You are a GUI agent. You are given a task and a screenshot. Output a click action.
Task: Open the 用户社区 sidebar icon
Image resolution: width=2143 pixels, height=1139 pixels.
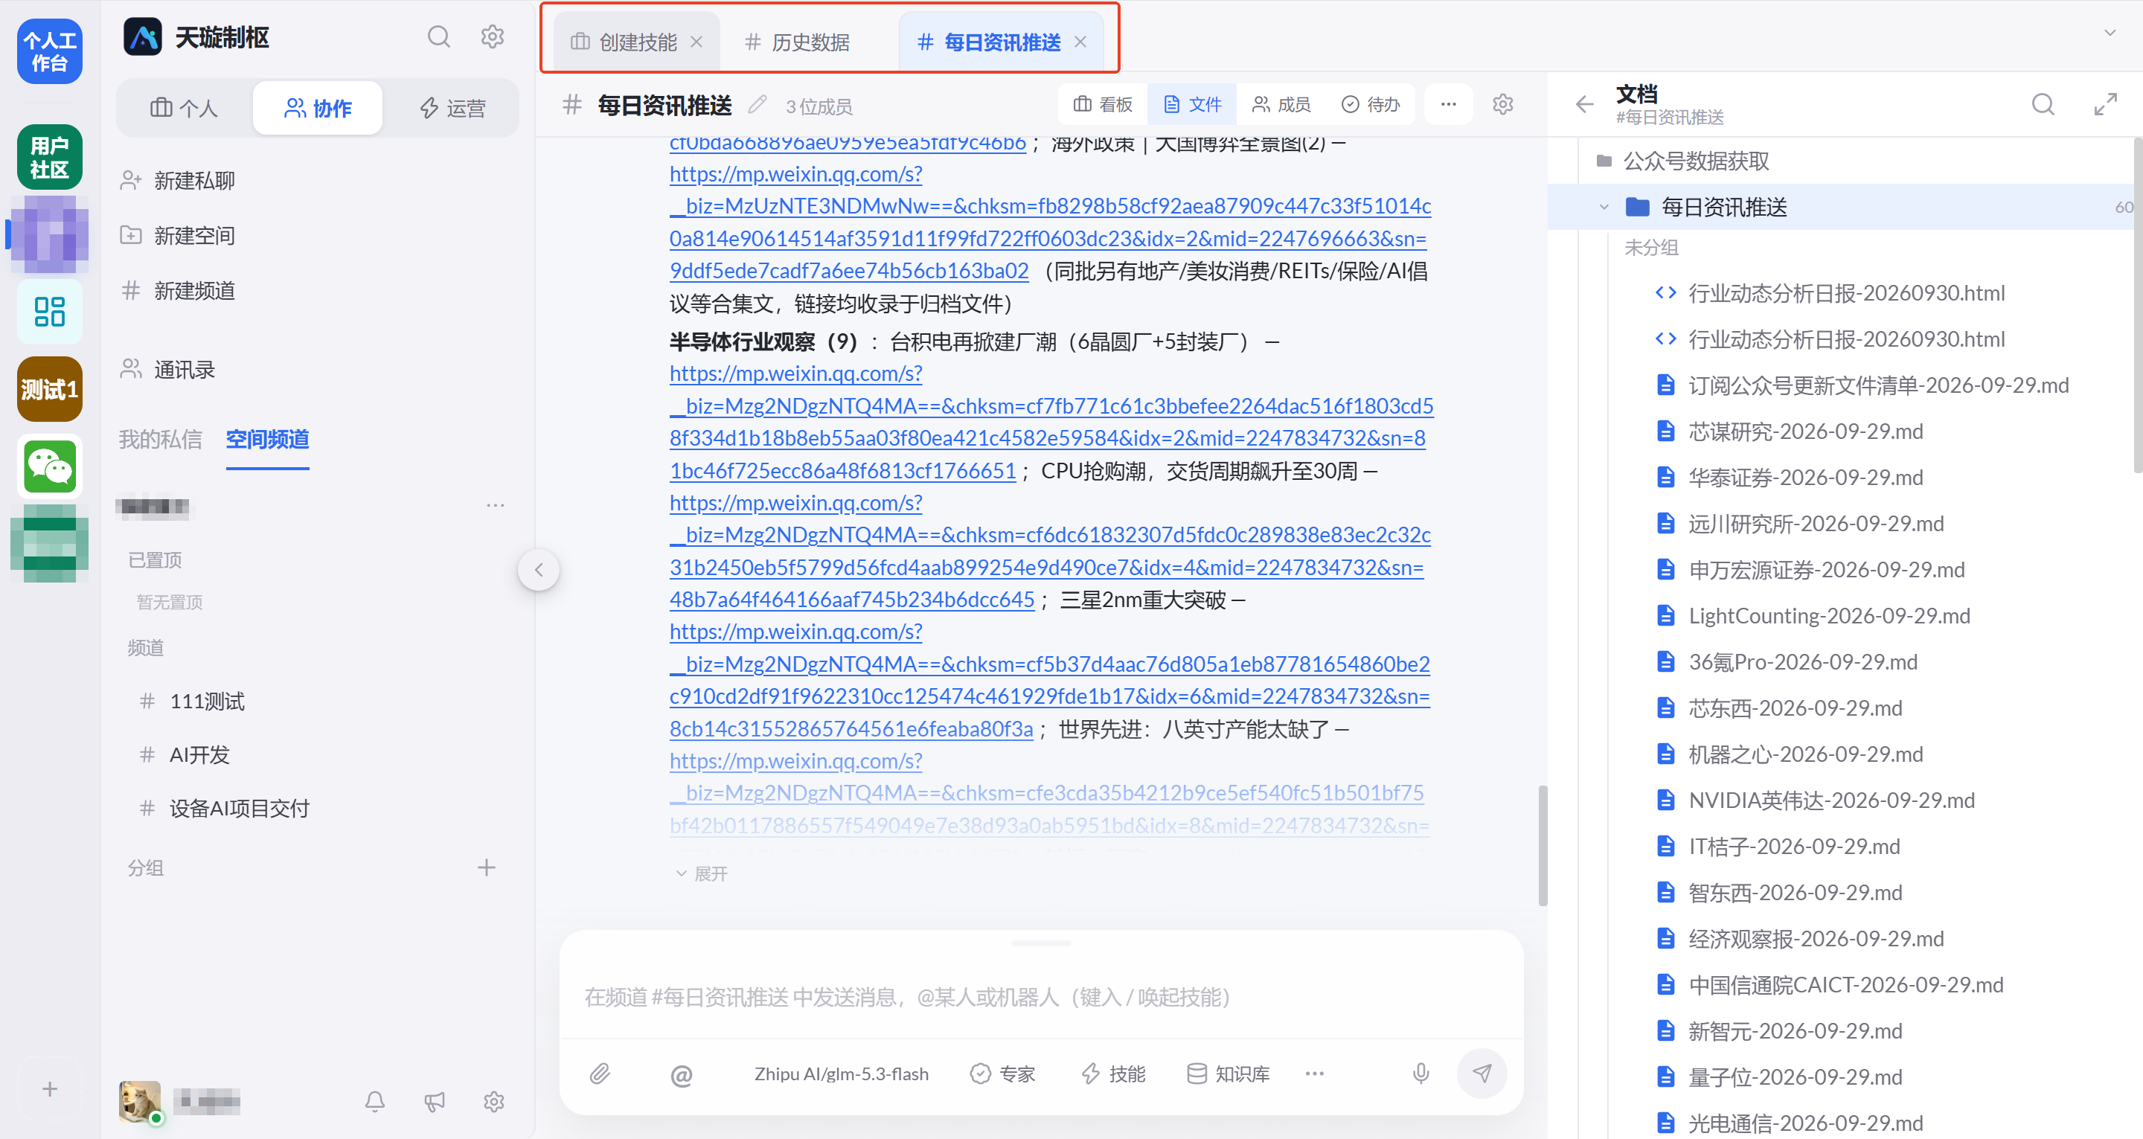[x=50, y=156]
